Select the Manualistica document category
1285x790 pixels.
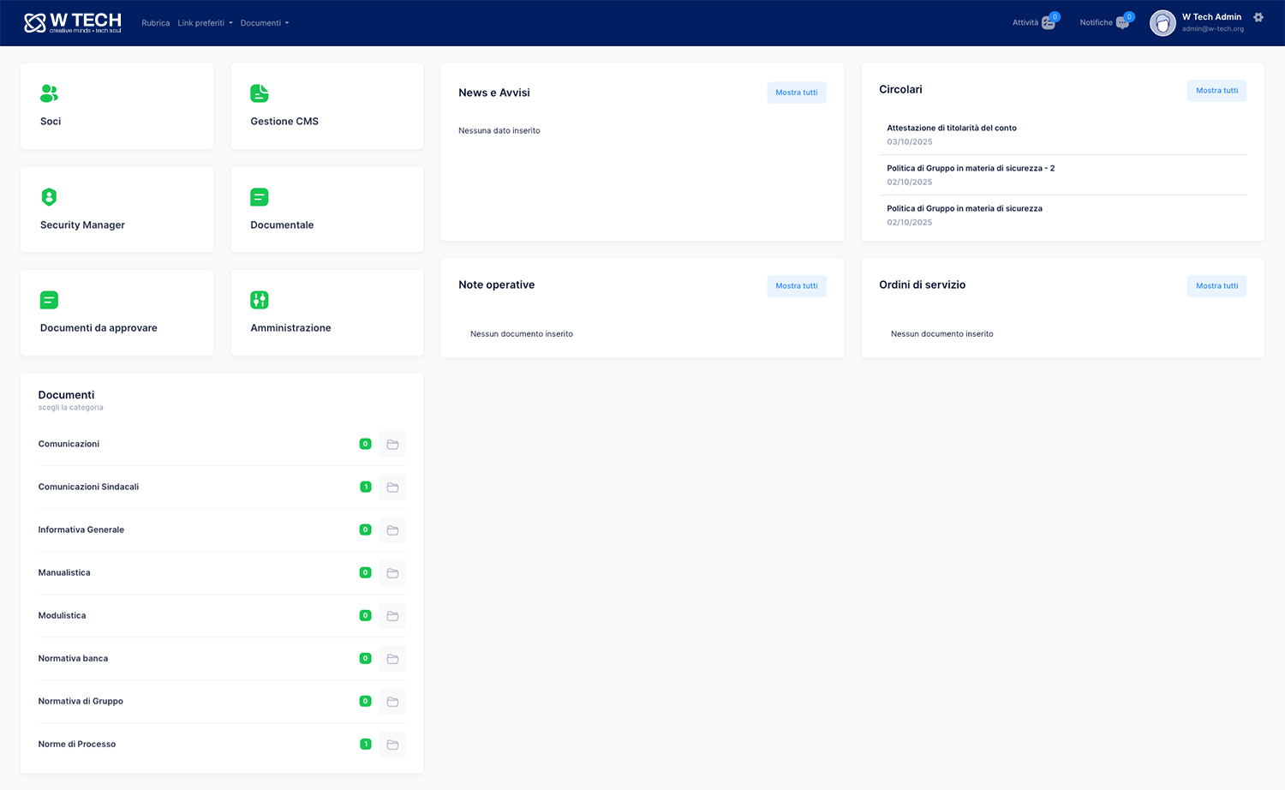pyautogui.click(x=64, y=572)
